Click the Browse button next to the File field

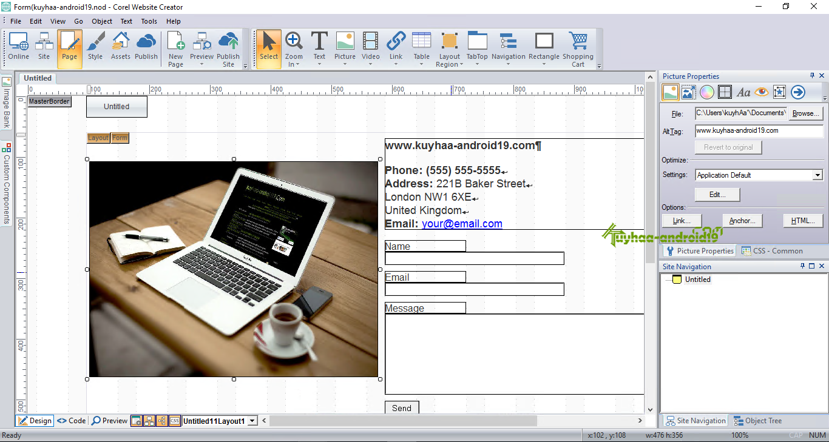pos(805,113)
